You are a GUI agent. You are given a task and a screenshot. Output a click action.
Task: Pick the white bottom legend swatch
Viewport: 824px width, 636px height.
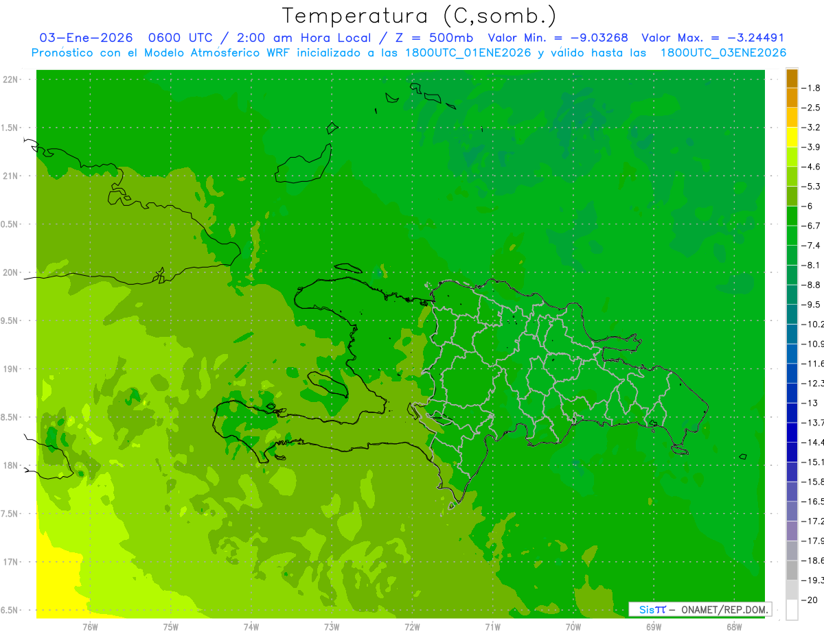pos(792,610)
